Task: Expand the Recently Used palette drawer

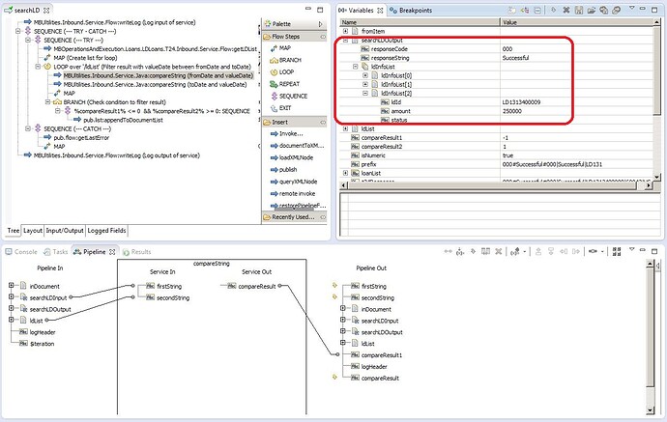Action: 294,217
